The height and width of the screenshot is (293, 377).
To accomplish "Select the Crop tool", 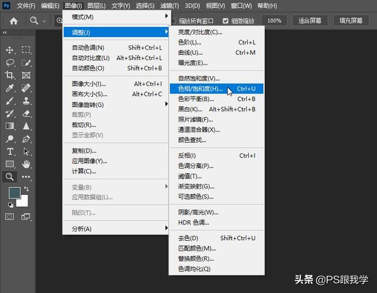I will (x=9, y=75).
